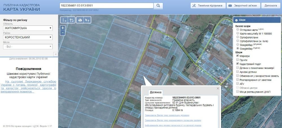282x128 pixels.
Task: Click the gear icon in Шари panel
Action: 236,20
